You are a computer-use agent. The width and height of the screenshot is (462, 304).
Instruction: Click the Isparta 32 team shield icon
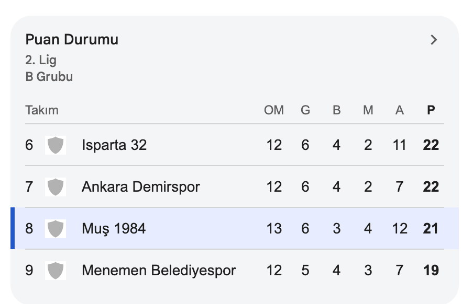56,145
